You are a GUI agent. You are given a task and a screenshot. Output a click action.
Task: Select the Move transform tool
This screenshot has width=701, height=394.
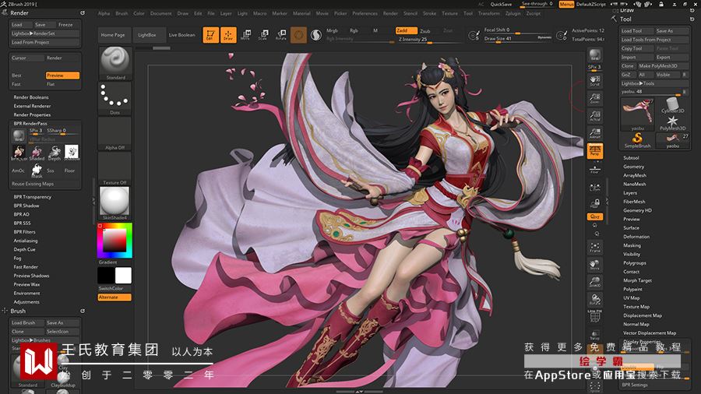click(245, 34)
